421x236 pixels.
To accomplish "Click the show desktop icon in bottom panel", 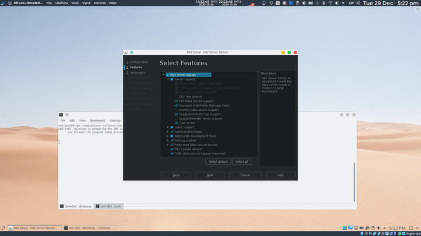I will pos(411,228).
